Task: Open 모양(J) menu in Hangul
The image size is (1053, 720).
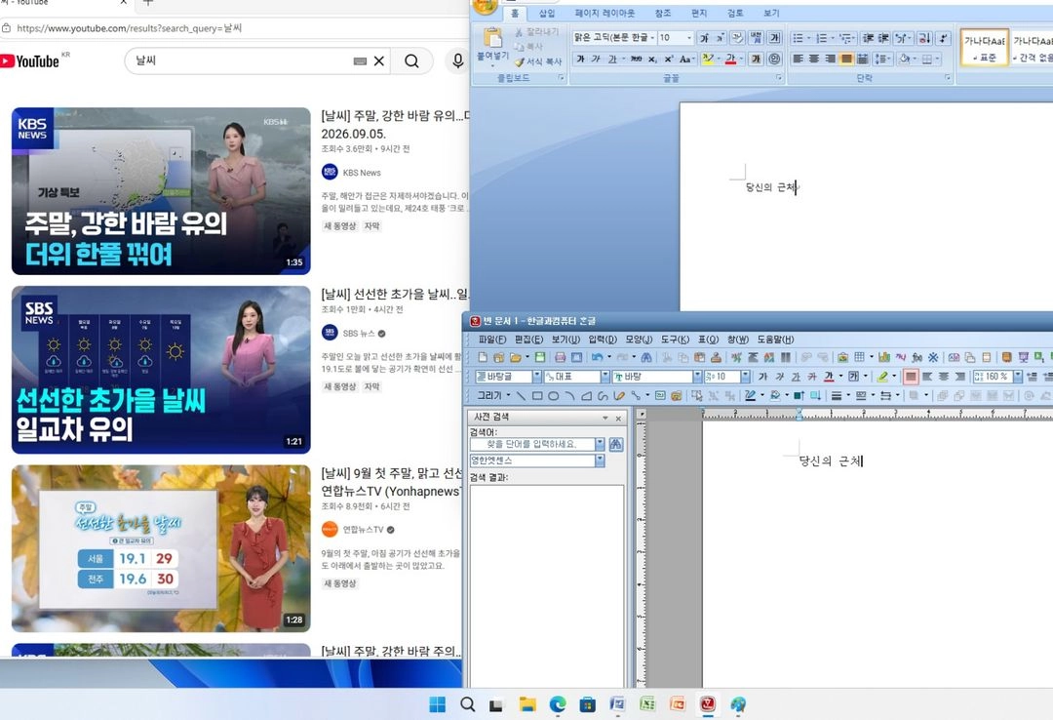Action: tap(639, 340)
